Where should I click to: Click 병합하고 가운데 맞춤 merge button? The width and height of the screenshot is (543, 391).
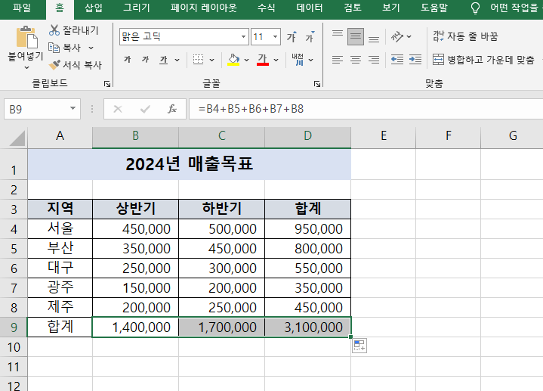pyautogui.click(x=483, y=60)
